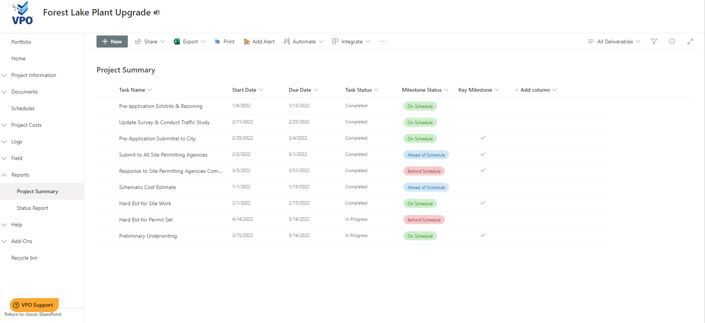Click the Teams icon beside project title
The height and width of the screenshot is (323, 705).
157,12
